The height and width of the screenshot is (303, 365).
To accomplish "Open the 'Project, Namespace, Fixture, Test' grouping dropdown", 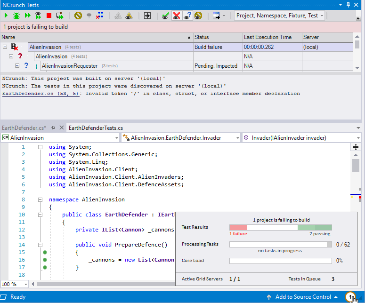I will (x=279, y=16).
